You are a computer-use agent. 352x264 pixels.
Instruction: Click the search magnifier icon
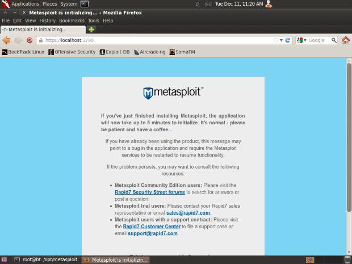point(333,40)
